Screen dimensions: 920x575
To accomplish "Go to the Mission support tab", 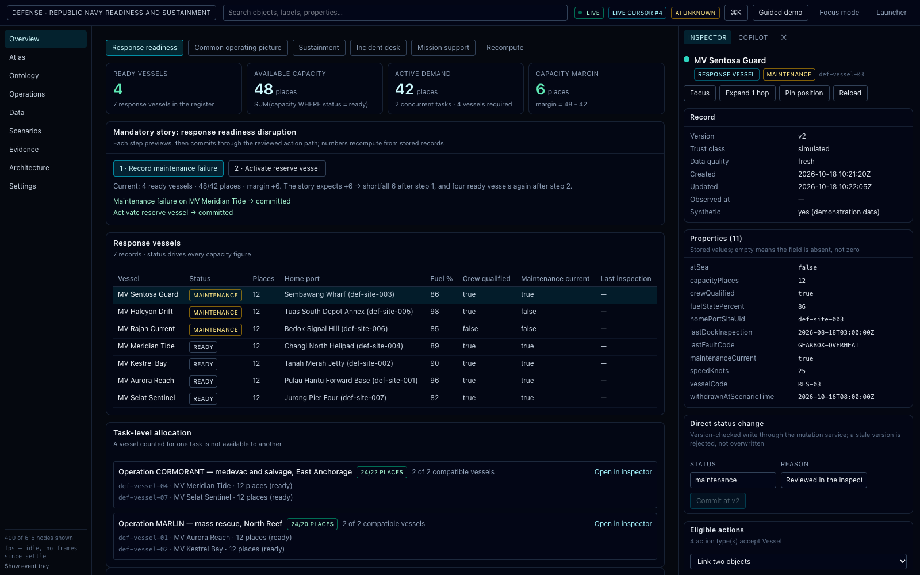I will pyautogui.click(x=443, y=48).
